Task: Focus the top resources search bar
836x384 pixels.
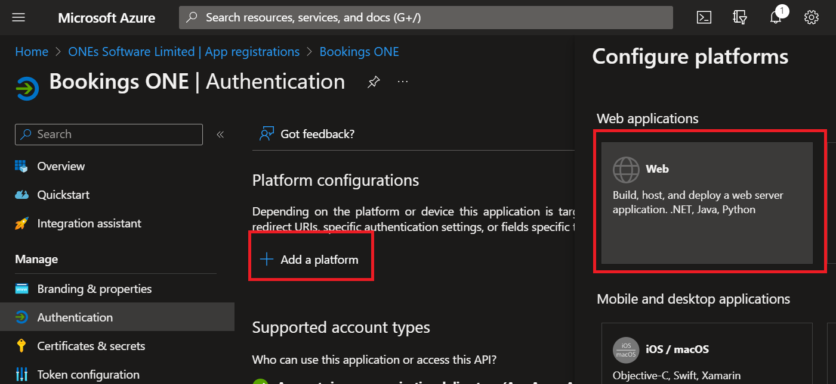Action: pos(425,17)
